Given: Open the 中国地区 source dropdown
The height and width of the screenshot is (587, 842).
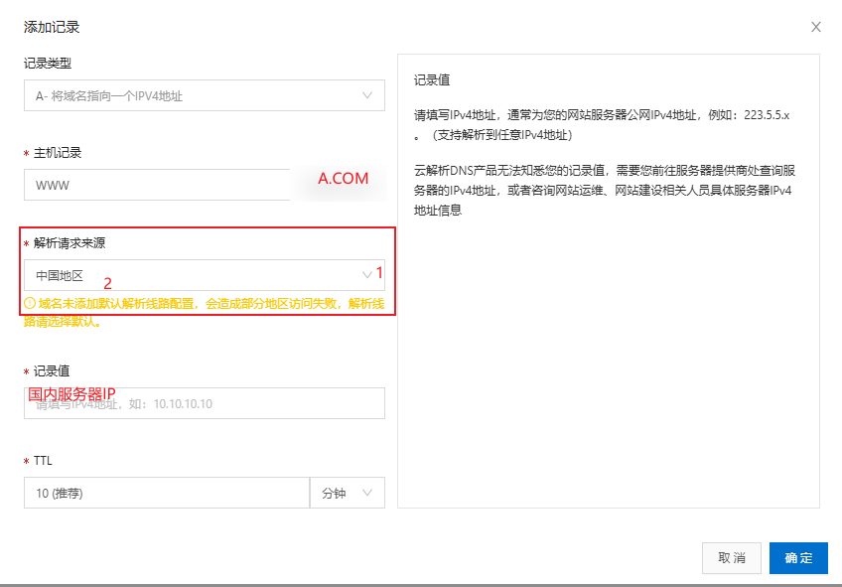Looking at the screenshot, I should [x=189, y=275].
